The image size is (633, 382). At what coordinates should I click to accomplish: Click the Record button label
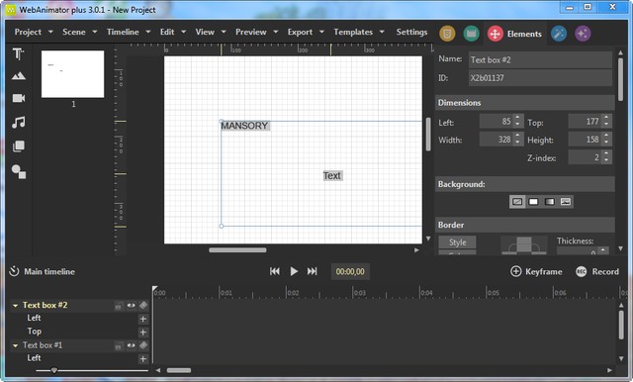(605, 272)
